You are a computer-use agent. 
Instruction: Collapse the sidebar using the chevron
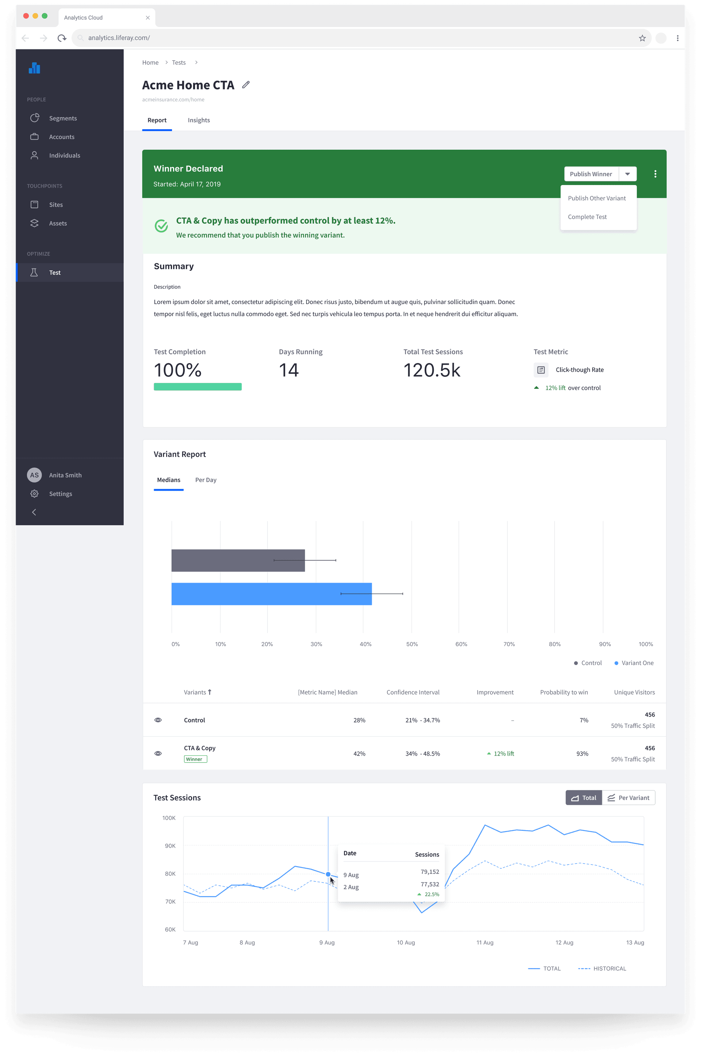pyautogui.click(x=34, y=512)
